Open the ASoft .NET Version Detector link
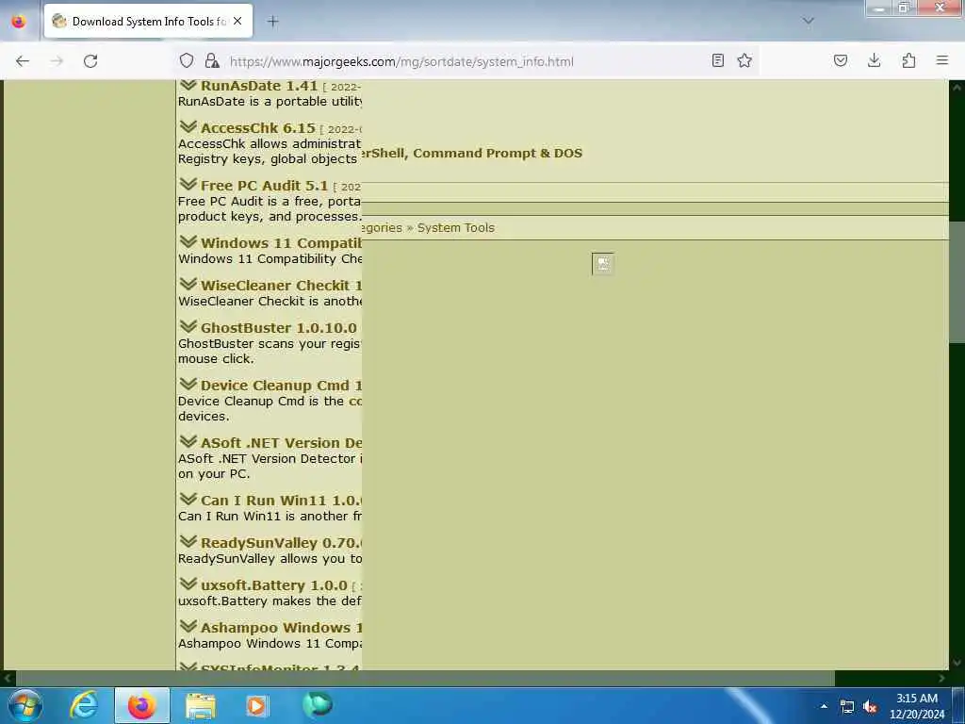The image size is (965, 724). pos(281,443)
